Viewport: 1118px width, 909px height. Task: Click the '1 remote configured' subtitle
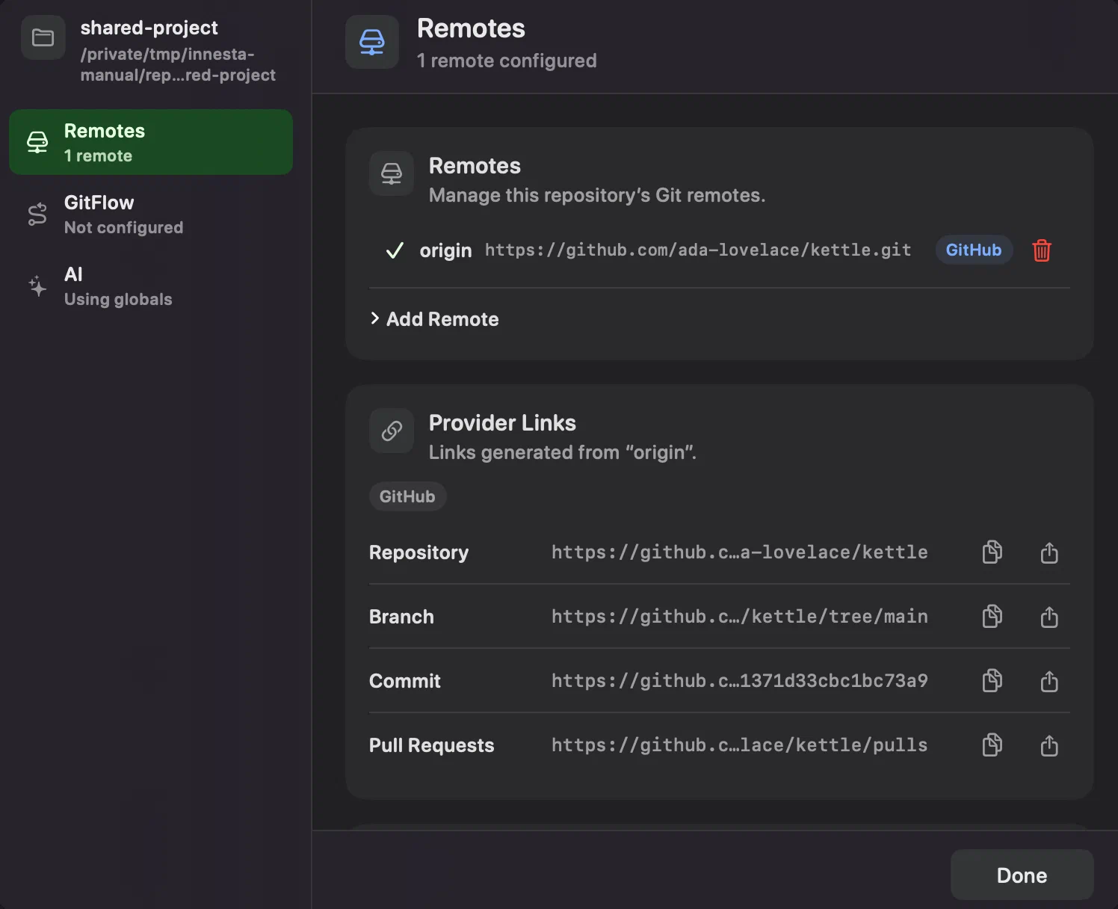pos(507,61)
